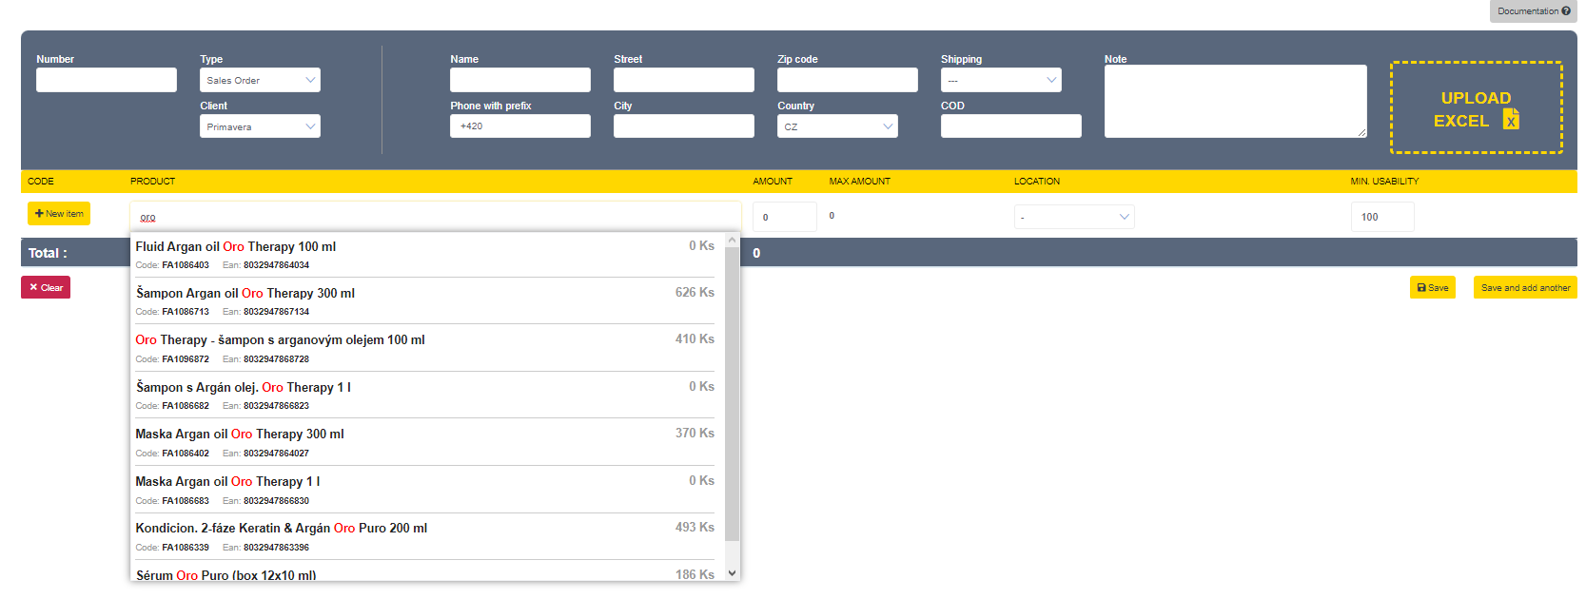Click the Excel file icon in upload area
1586x599 pixels.
click(x=1510, y=119)
